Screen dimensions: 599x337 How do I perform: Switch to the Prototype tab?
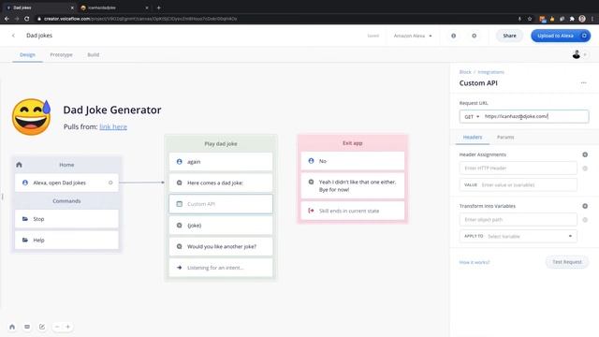61,54
